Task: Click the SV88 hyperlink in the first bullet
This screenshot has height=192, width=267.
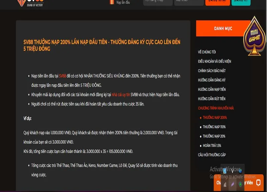Action: click(62, 76)
